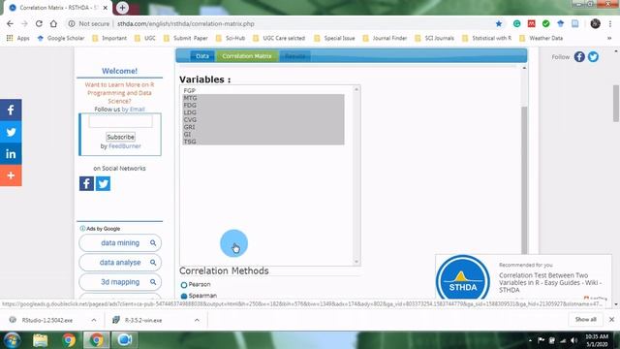620x349 pixels.
Task: Open the Google Scholar bookmark
Action: (61, 38)
